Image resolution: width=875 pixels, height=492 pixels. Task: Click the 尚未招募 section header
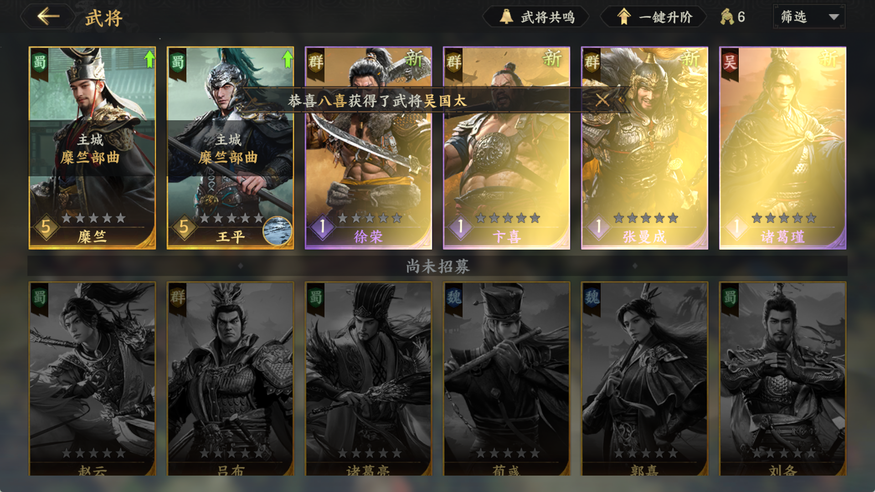(437, 266)
